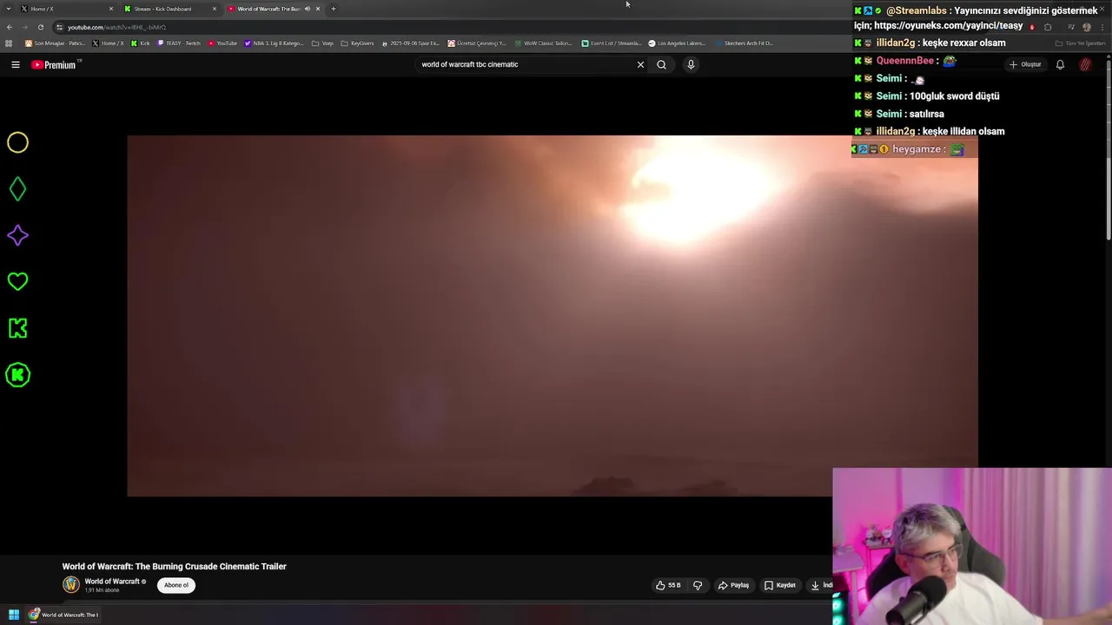Expand the KeyGivers bookmarks folder

[358, 43]
